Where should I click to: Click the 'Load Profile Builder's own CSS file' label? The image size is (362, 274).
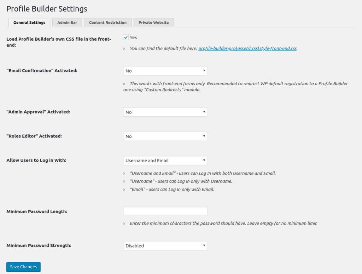pyautogui.click(x=59, y=42)
